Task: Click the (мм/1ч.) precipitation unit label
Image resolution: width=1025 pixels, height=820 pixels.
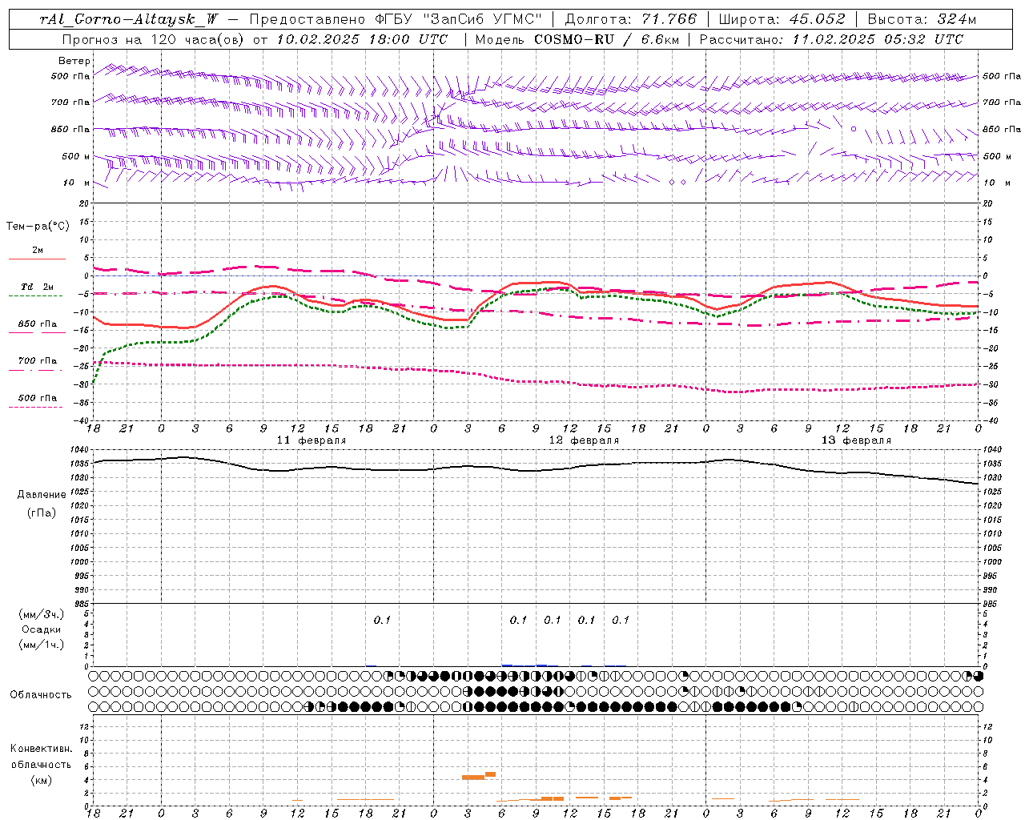Action: point(42,645)
